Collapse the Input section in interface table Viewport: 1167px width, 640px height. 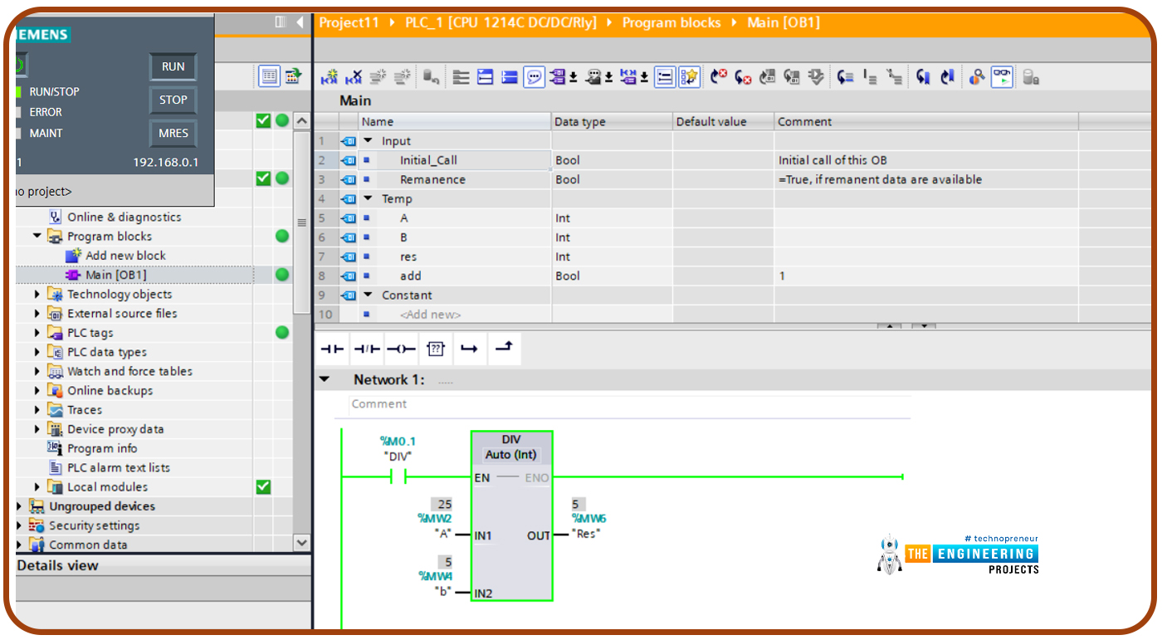[x=368, y=141]
